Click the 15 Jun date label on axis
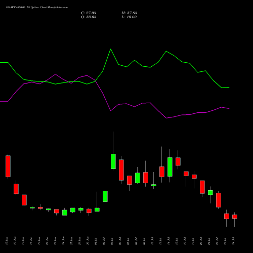Screen dimensions: 253x253 pyautogui.click(x=7, y=241)
